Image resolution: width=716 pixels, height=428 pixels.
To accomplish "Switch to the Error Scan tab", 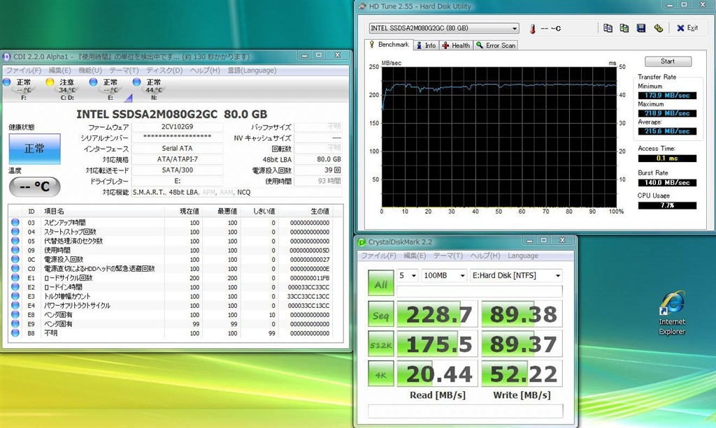I will pyautogui.click(x=496, y=45).
